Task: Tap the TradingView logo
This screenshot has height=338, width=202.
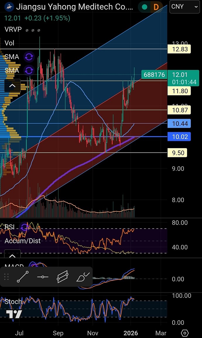Action: (14, 314)
